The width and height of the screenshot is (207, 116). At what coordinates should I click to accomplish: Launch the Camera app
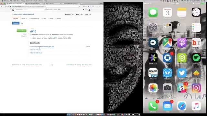point(168,88)
